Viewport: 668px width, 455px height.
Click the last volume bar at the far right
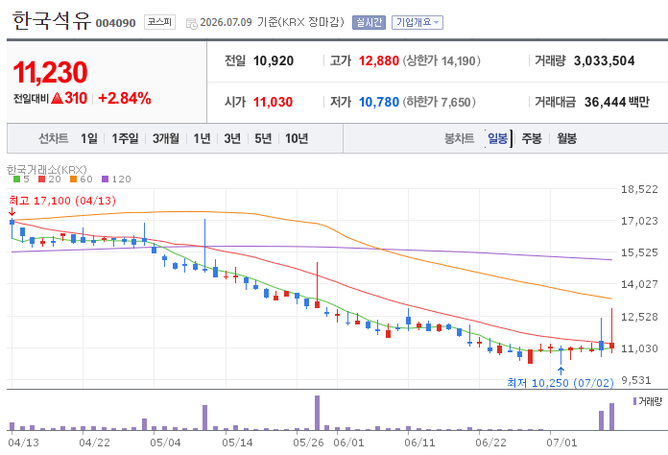tap(611, 417)
